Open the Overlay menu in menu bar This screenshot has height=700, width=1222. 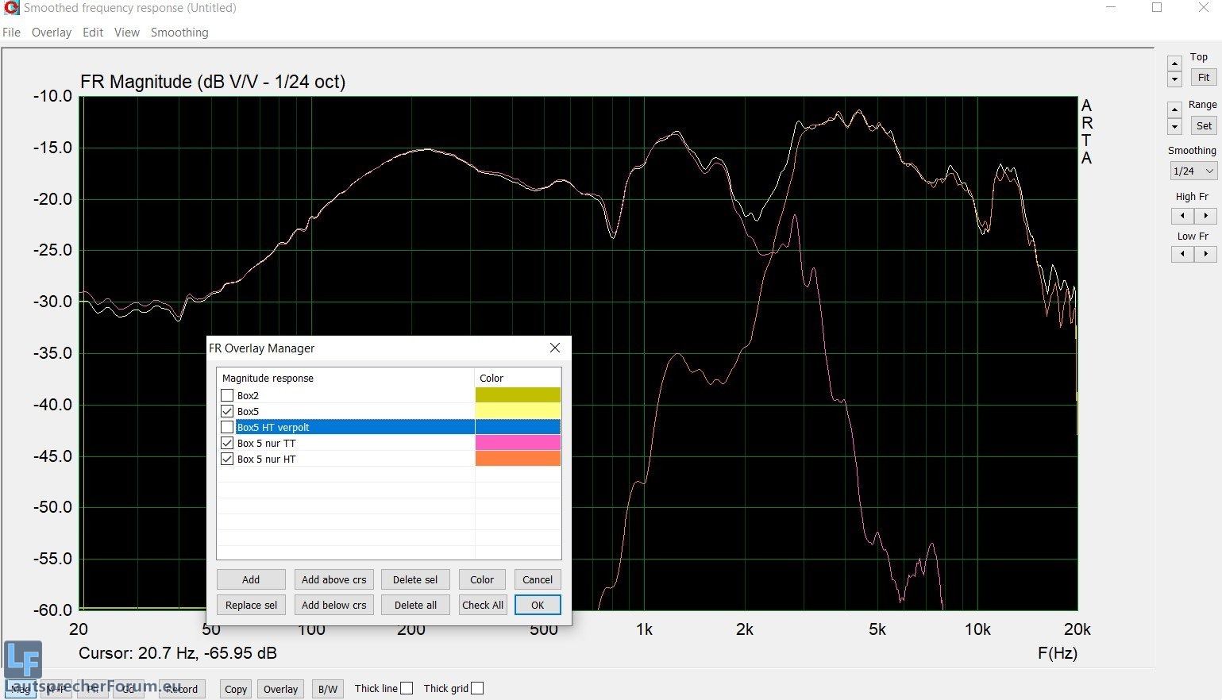(x=52, y=33)
